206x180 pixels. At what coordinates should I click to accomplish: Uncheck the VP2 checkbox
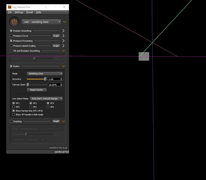31,103
